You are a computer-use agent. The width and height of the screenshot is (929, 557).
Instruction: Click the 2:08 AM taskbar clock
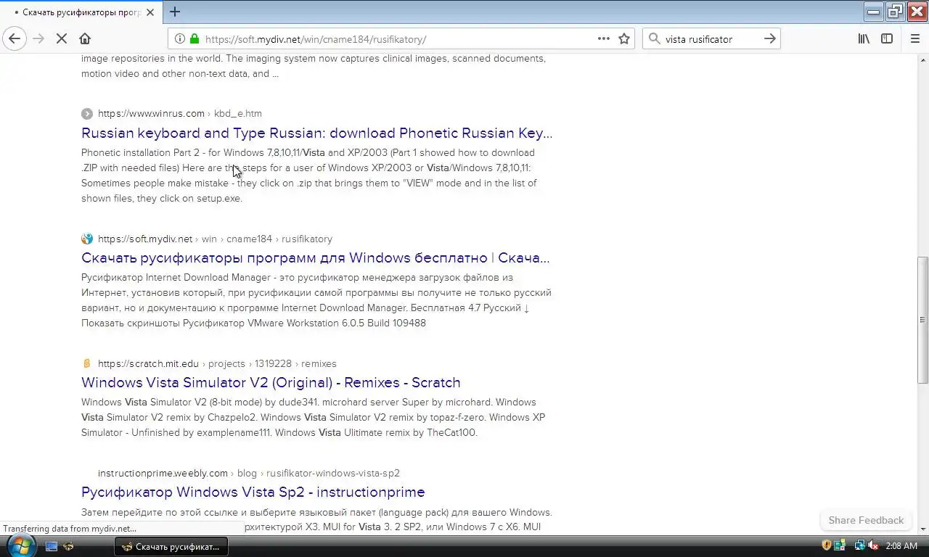click(x=901, y=545)
